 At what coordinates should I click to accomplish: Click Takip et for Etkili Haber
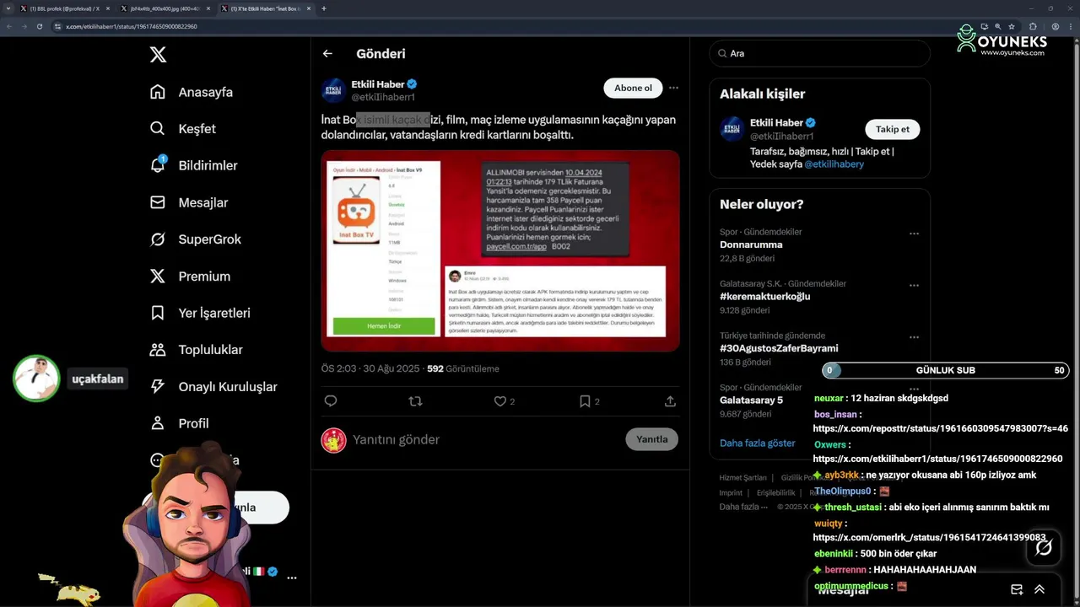tap(893, 129)
